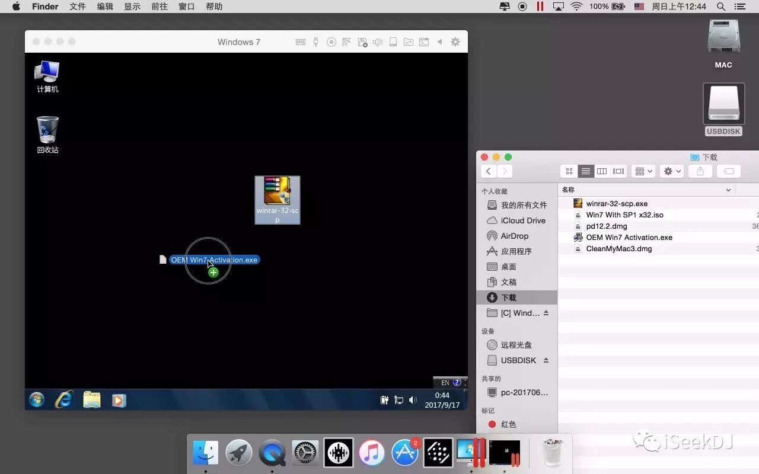The height and width of the screenshot is (474, 759).
Task: Select the 回收站 recycle bin in Windows 7
Action: tap(47, 134)
